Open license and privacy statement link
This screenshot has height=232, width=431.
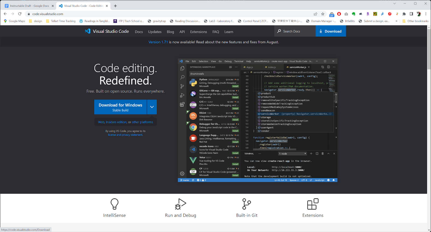pyautogui.click(x=125, y=135)
